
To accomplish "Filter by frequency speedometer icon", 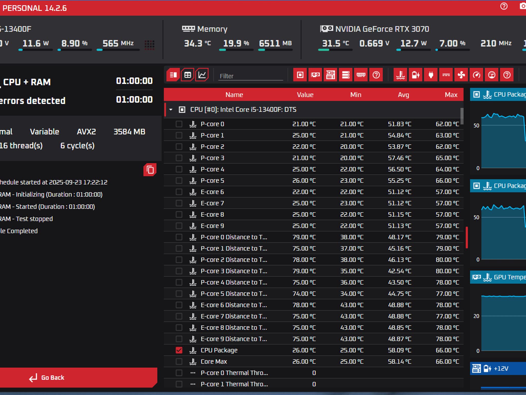I will pos(476,75).
